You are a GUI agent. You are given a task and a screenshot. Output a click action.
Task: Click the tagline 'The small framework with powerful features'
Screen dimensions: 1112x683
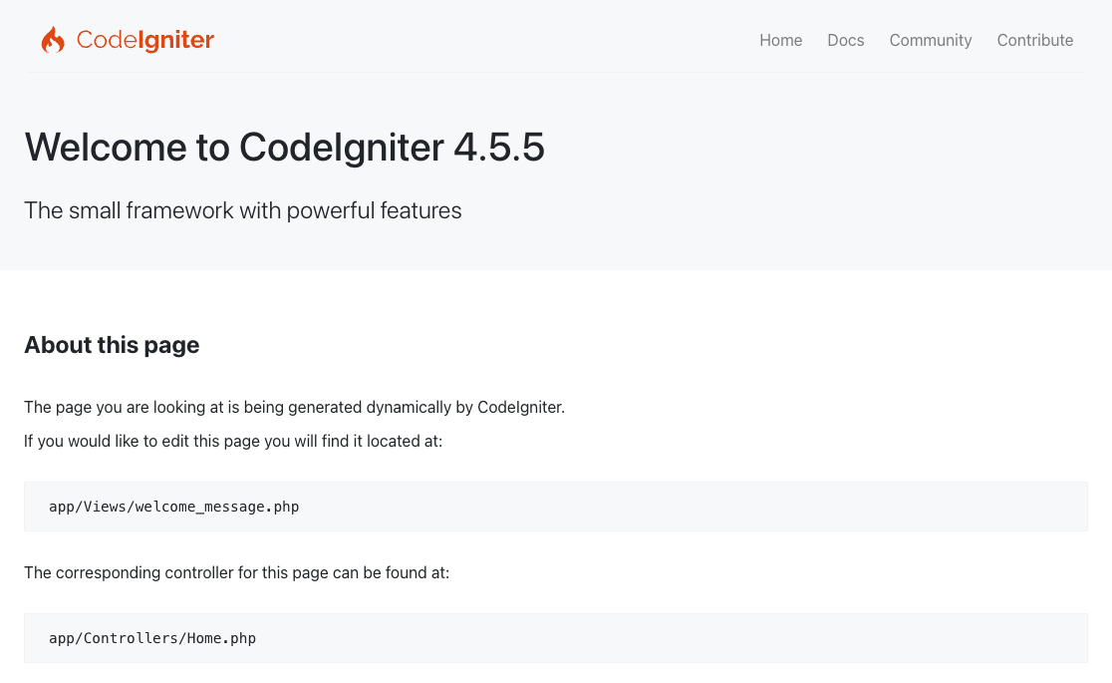click(x=242, y=210)
